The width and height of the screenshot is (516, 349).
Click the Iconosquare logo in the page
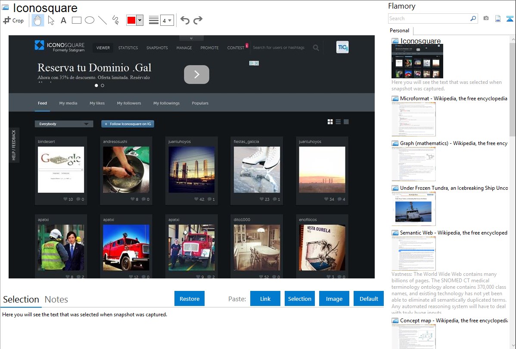pos(59,46)
